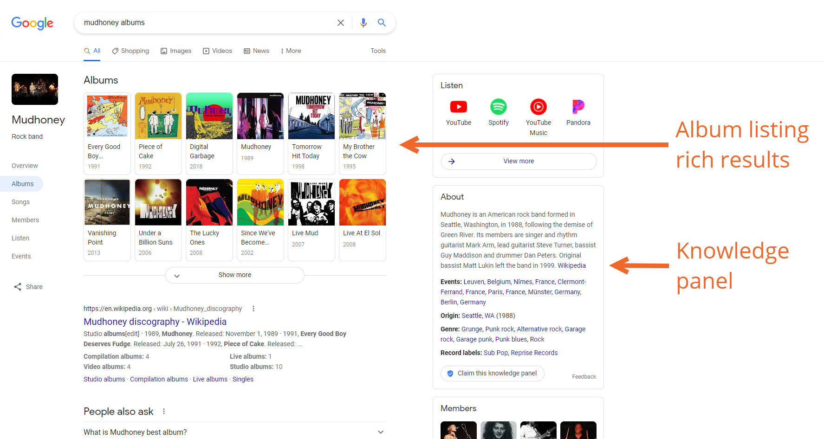824x439 pixels.
Task: Send Feedback on knowledge panel
Action: click(x=584, y=377)
